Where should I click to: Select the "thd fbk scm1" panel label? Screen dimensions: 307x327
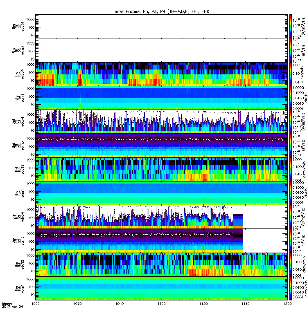[20, 193]
